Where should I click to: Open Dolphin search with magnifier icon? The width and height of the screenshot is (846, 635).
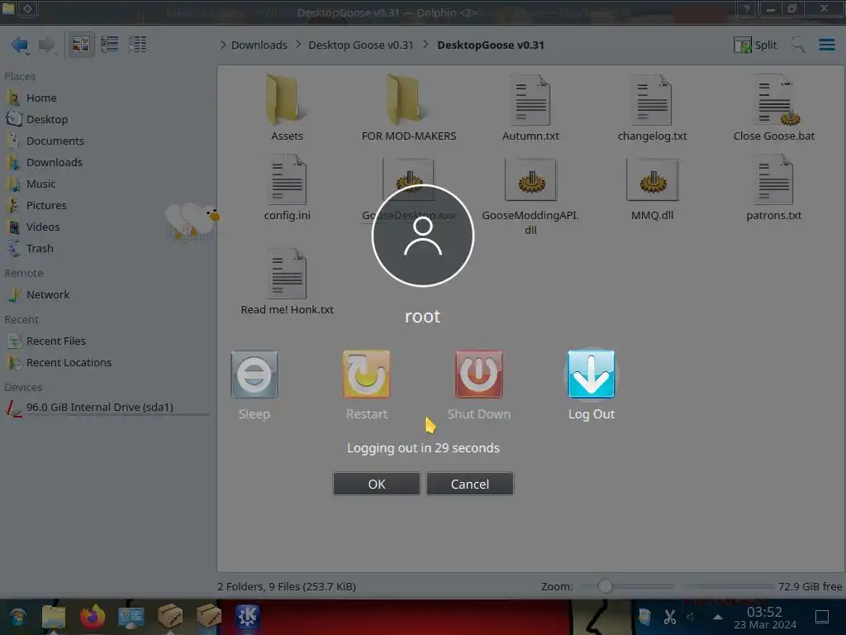point(797,45)
